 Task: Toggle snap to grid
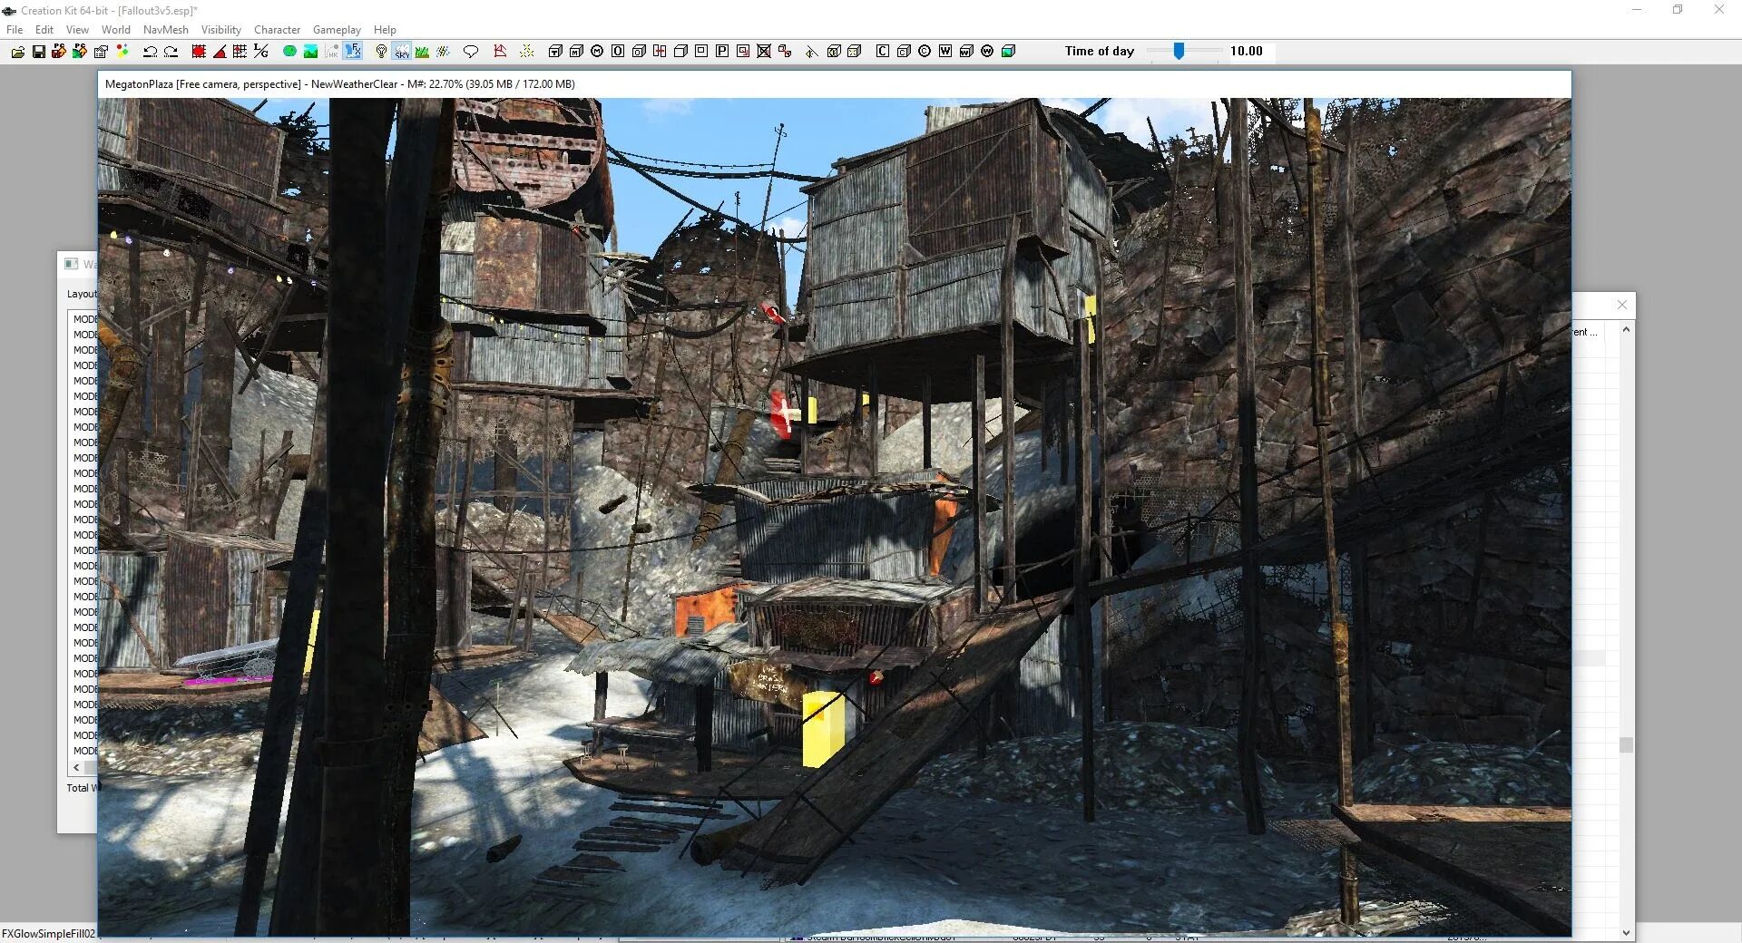199,51
